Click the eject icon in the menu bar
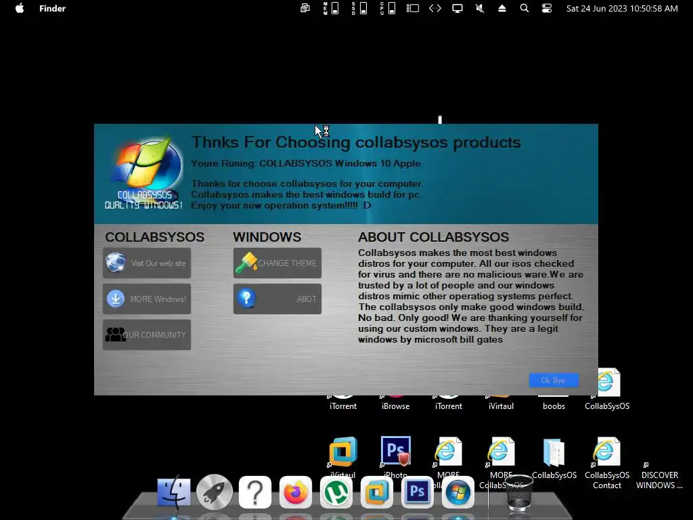This screenshot has width=693, height=520. click(x=502, y=8)
